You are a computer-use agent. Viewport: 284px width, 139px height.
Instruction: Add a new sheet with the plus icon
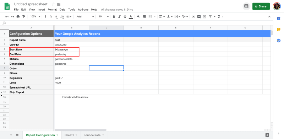pos(11,135)
